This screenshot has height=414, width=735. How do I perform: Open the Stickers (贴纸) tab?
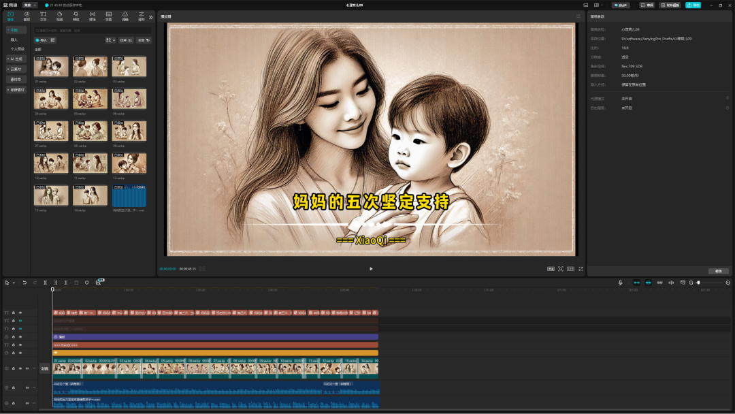[59, 16]
